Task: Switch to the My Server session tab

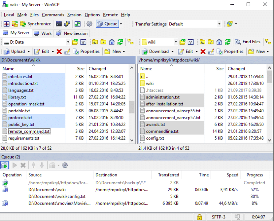Action: 16,33
